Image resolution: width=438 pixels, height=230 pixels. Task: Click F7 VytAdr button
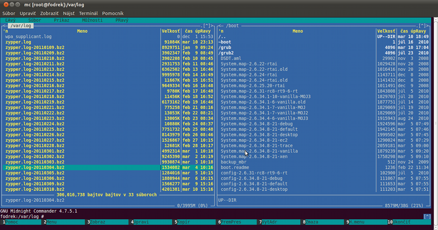[x=279, y=222]
